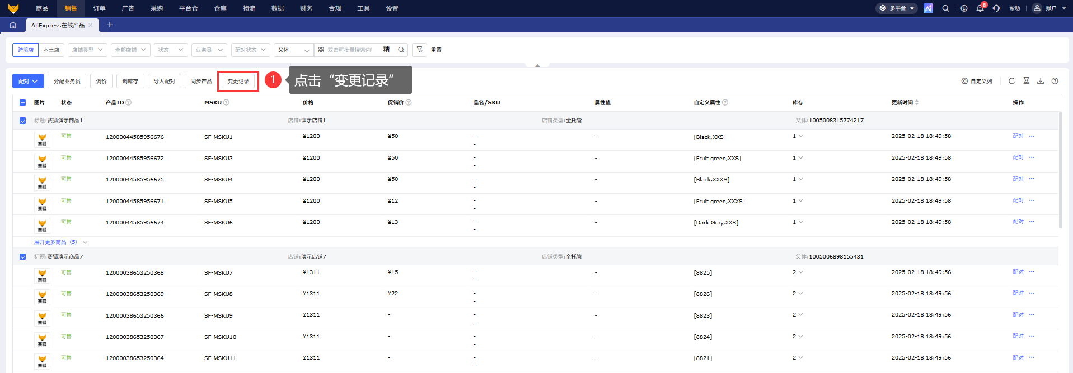
Task: Click the search magnifier in filter bar
Action: [x=401, y=50]
